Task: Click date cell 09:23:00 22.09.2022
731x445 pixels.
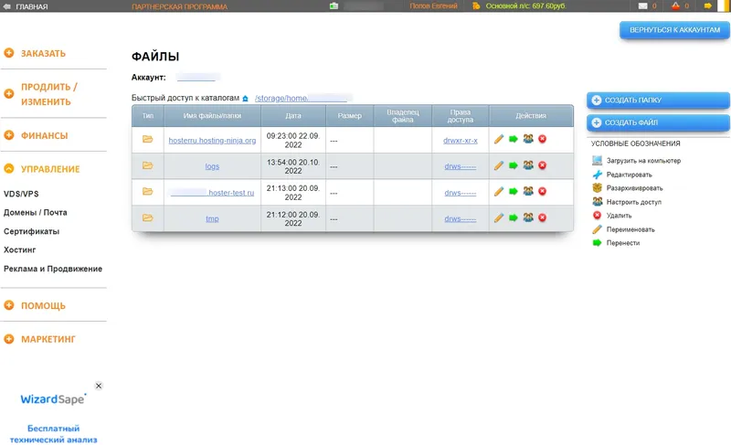Action: (x=293, y=140)
